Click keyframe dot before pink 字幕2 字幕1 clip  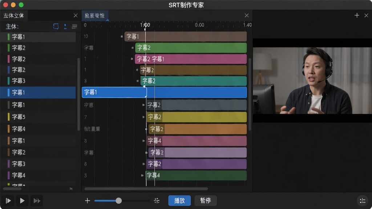[x=132, y=59]
